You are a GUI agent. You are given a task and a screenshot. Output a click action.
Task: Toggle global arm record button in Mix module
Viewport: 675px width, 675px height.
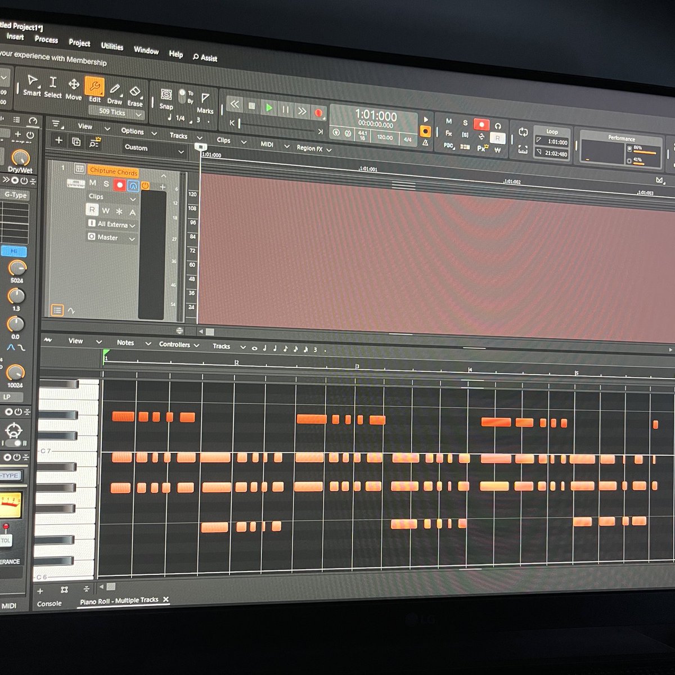pos(481,124)
